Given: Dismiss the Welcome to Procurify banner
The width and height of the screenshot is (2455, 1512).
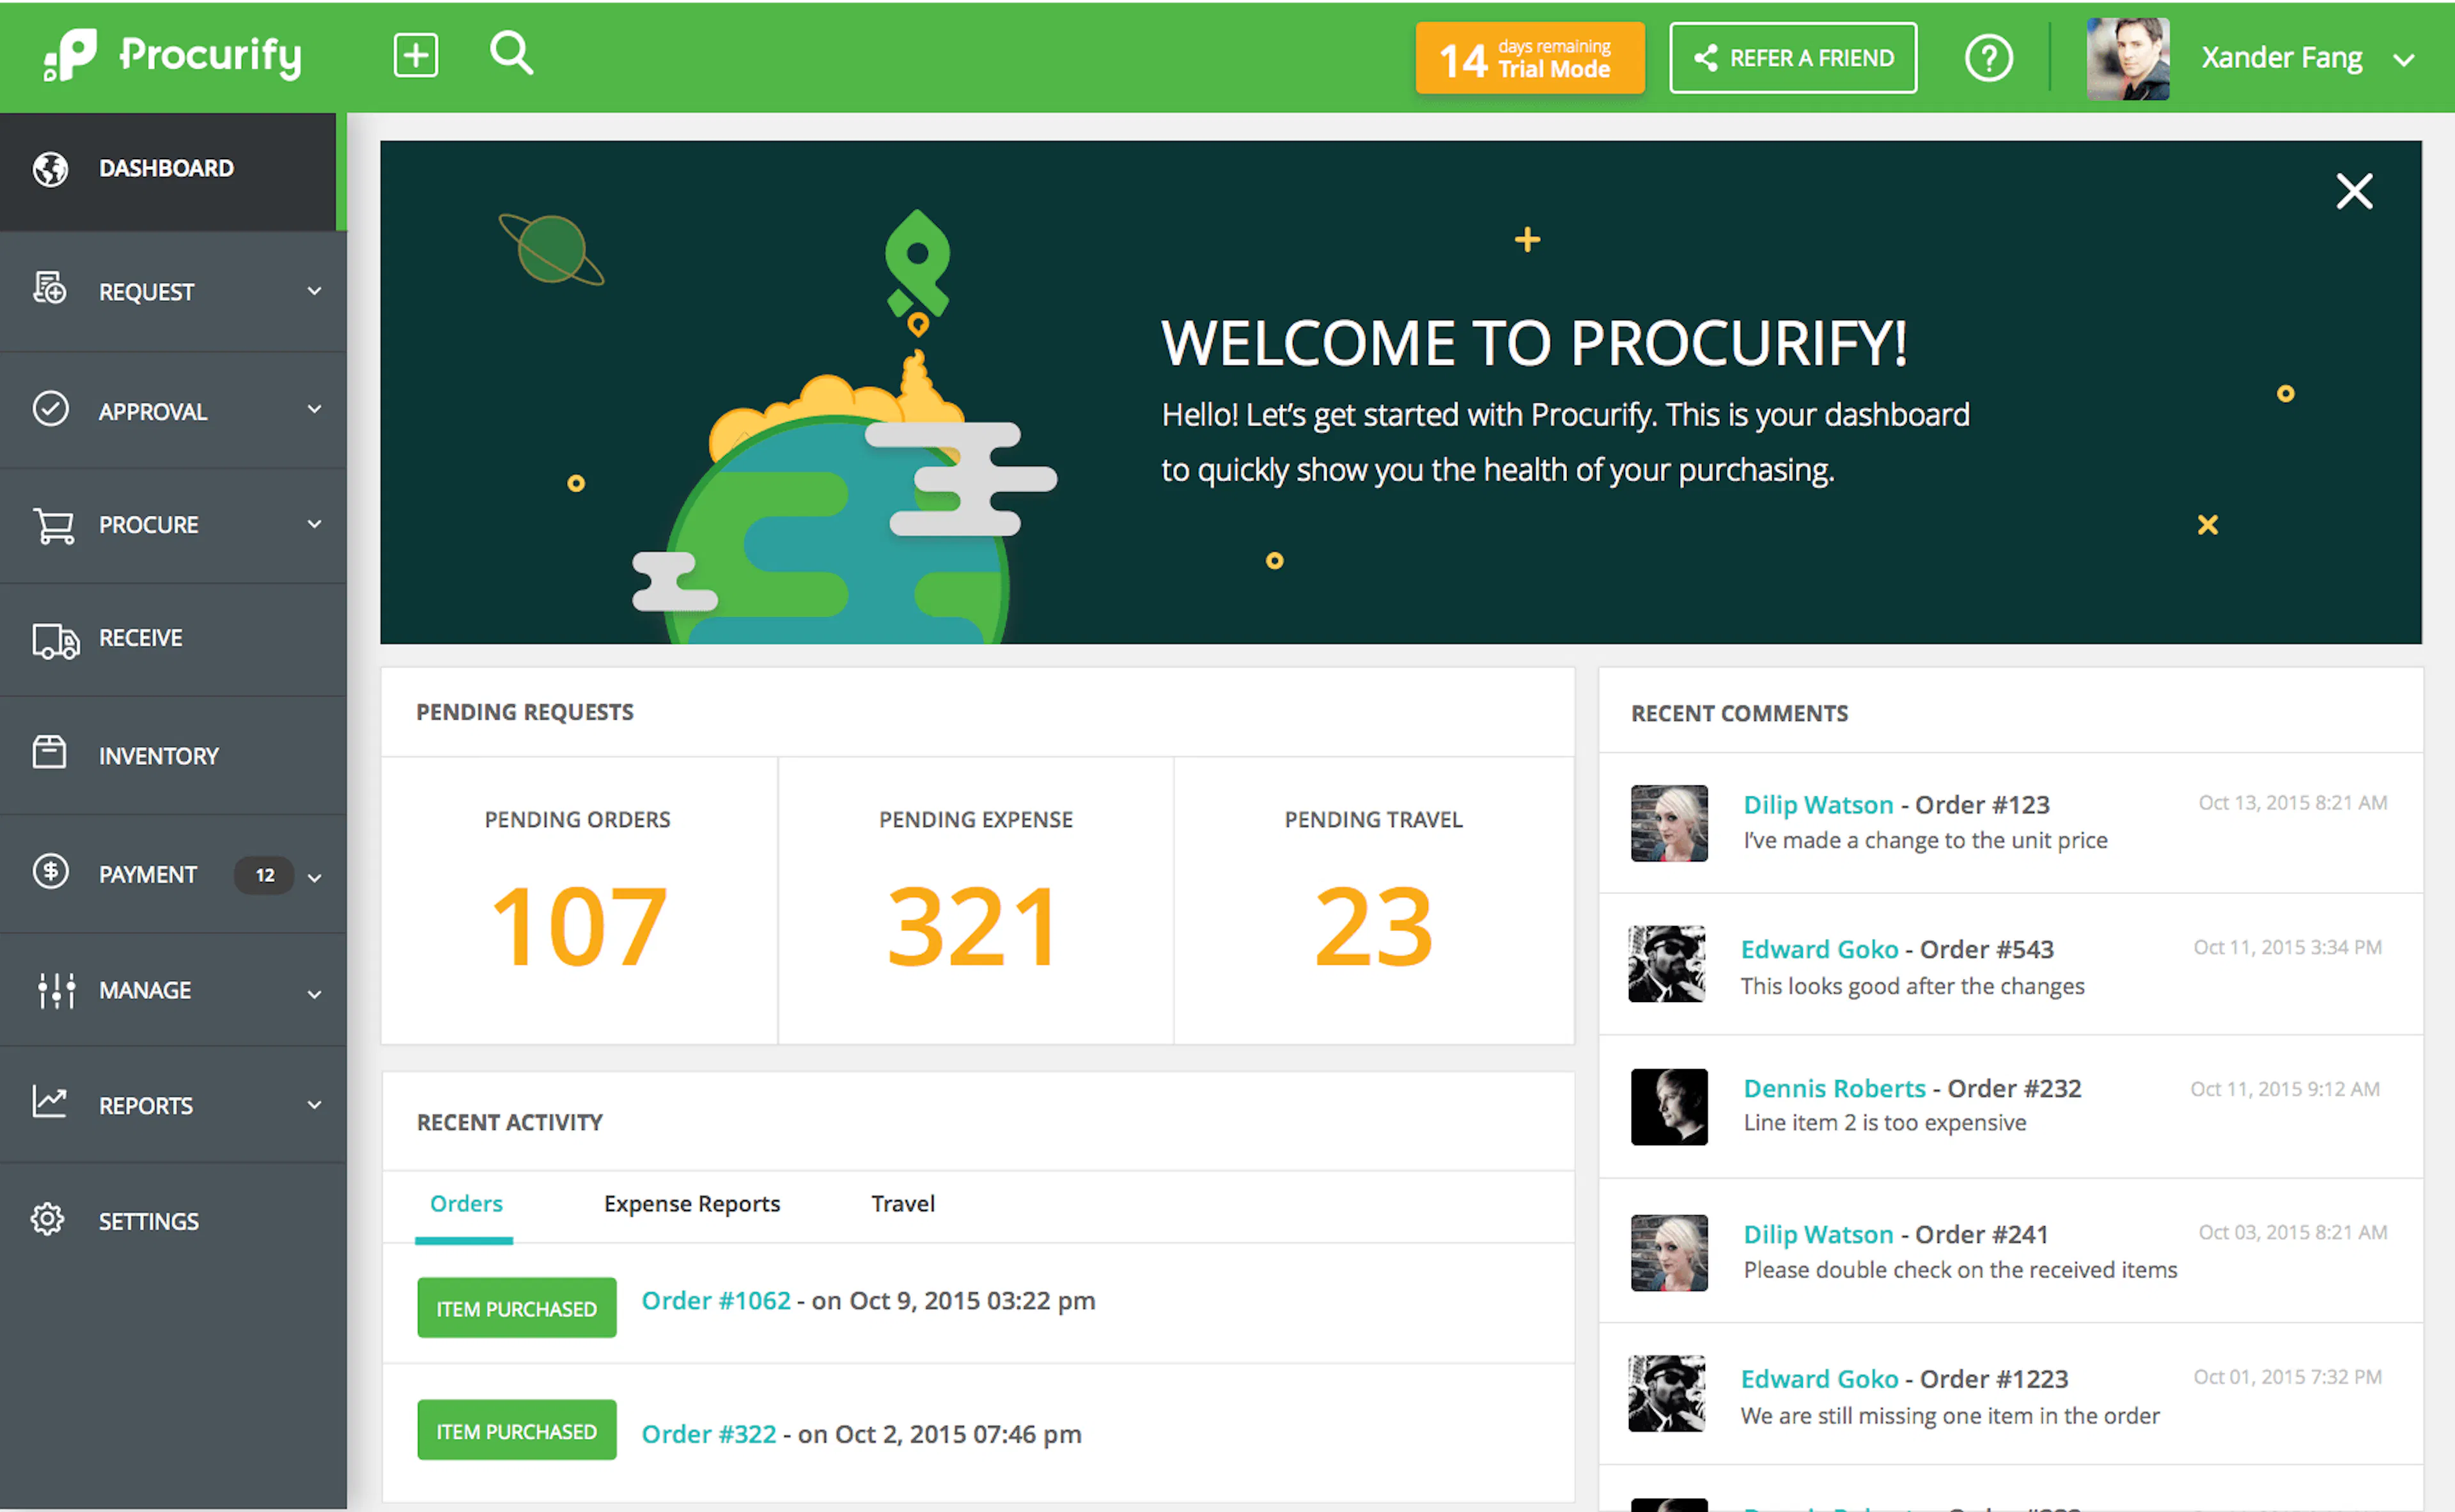Looking at the screenshot, I should [x=2354, y=192].
